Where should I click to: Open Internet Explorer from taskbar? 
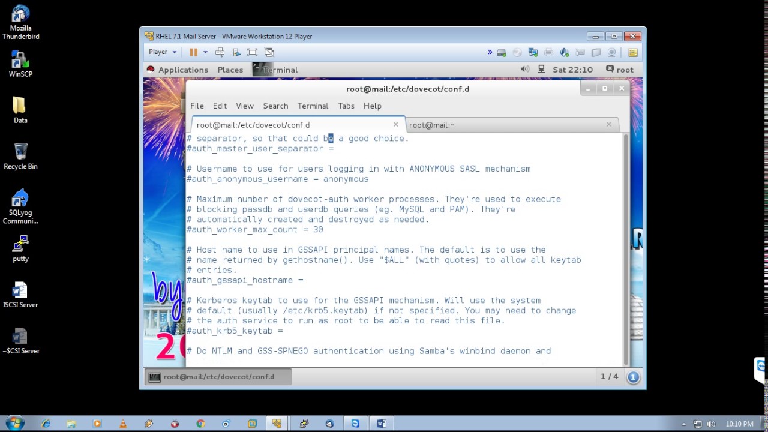point(46,424)
